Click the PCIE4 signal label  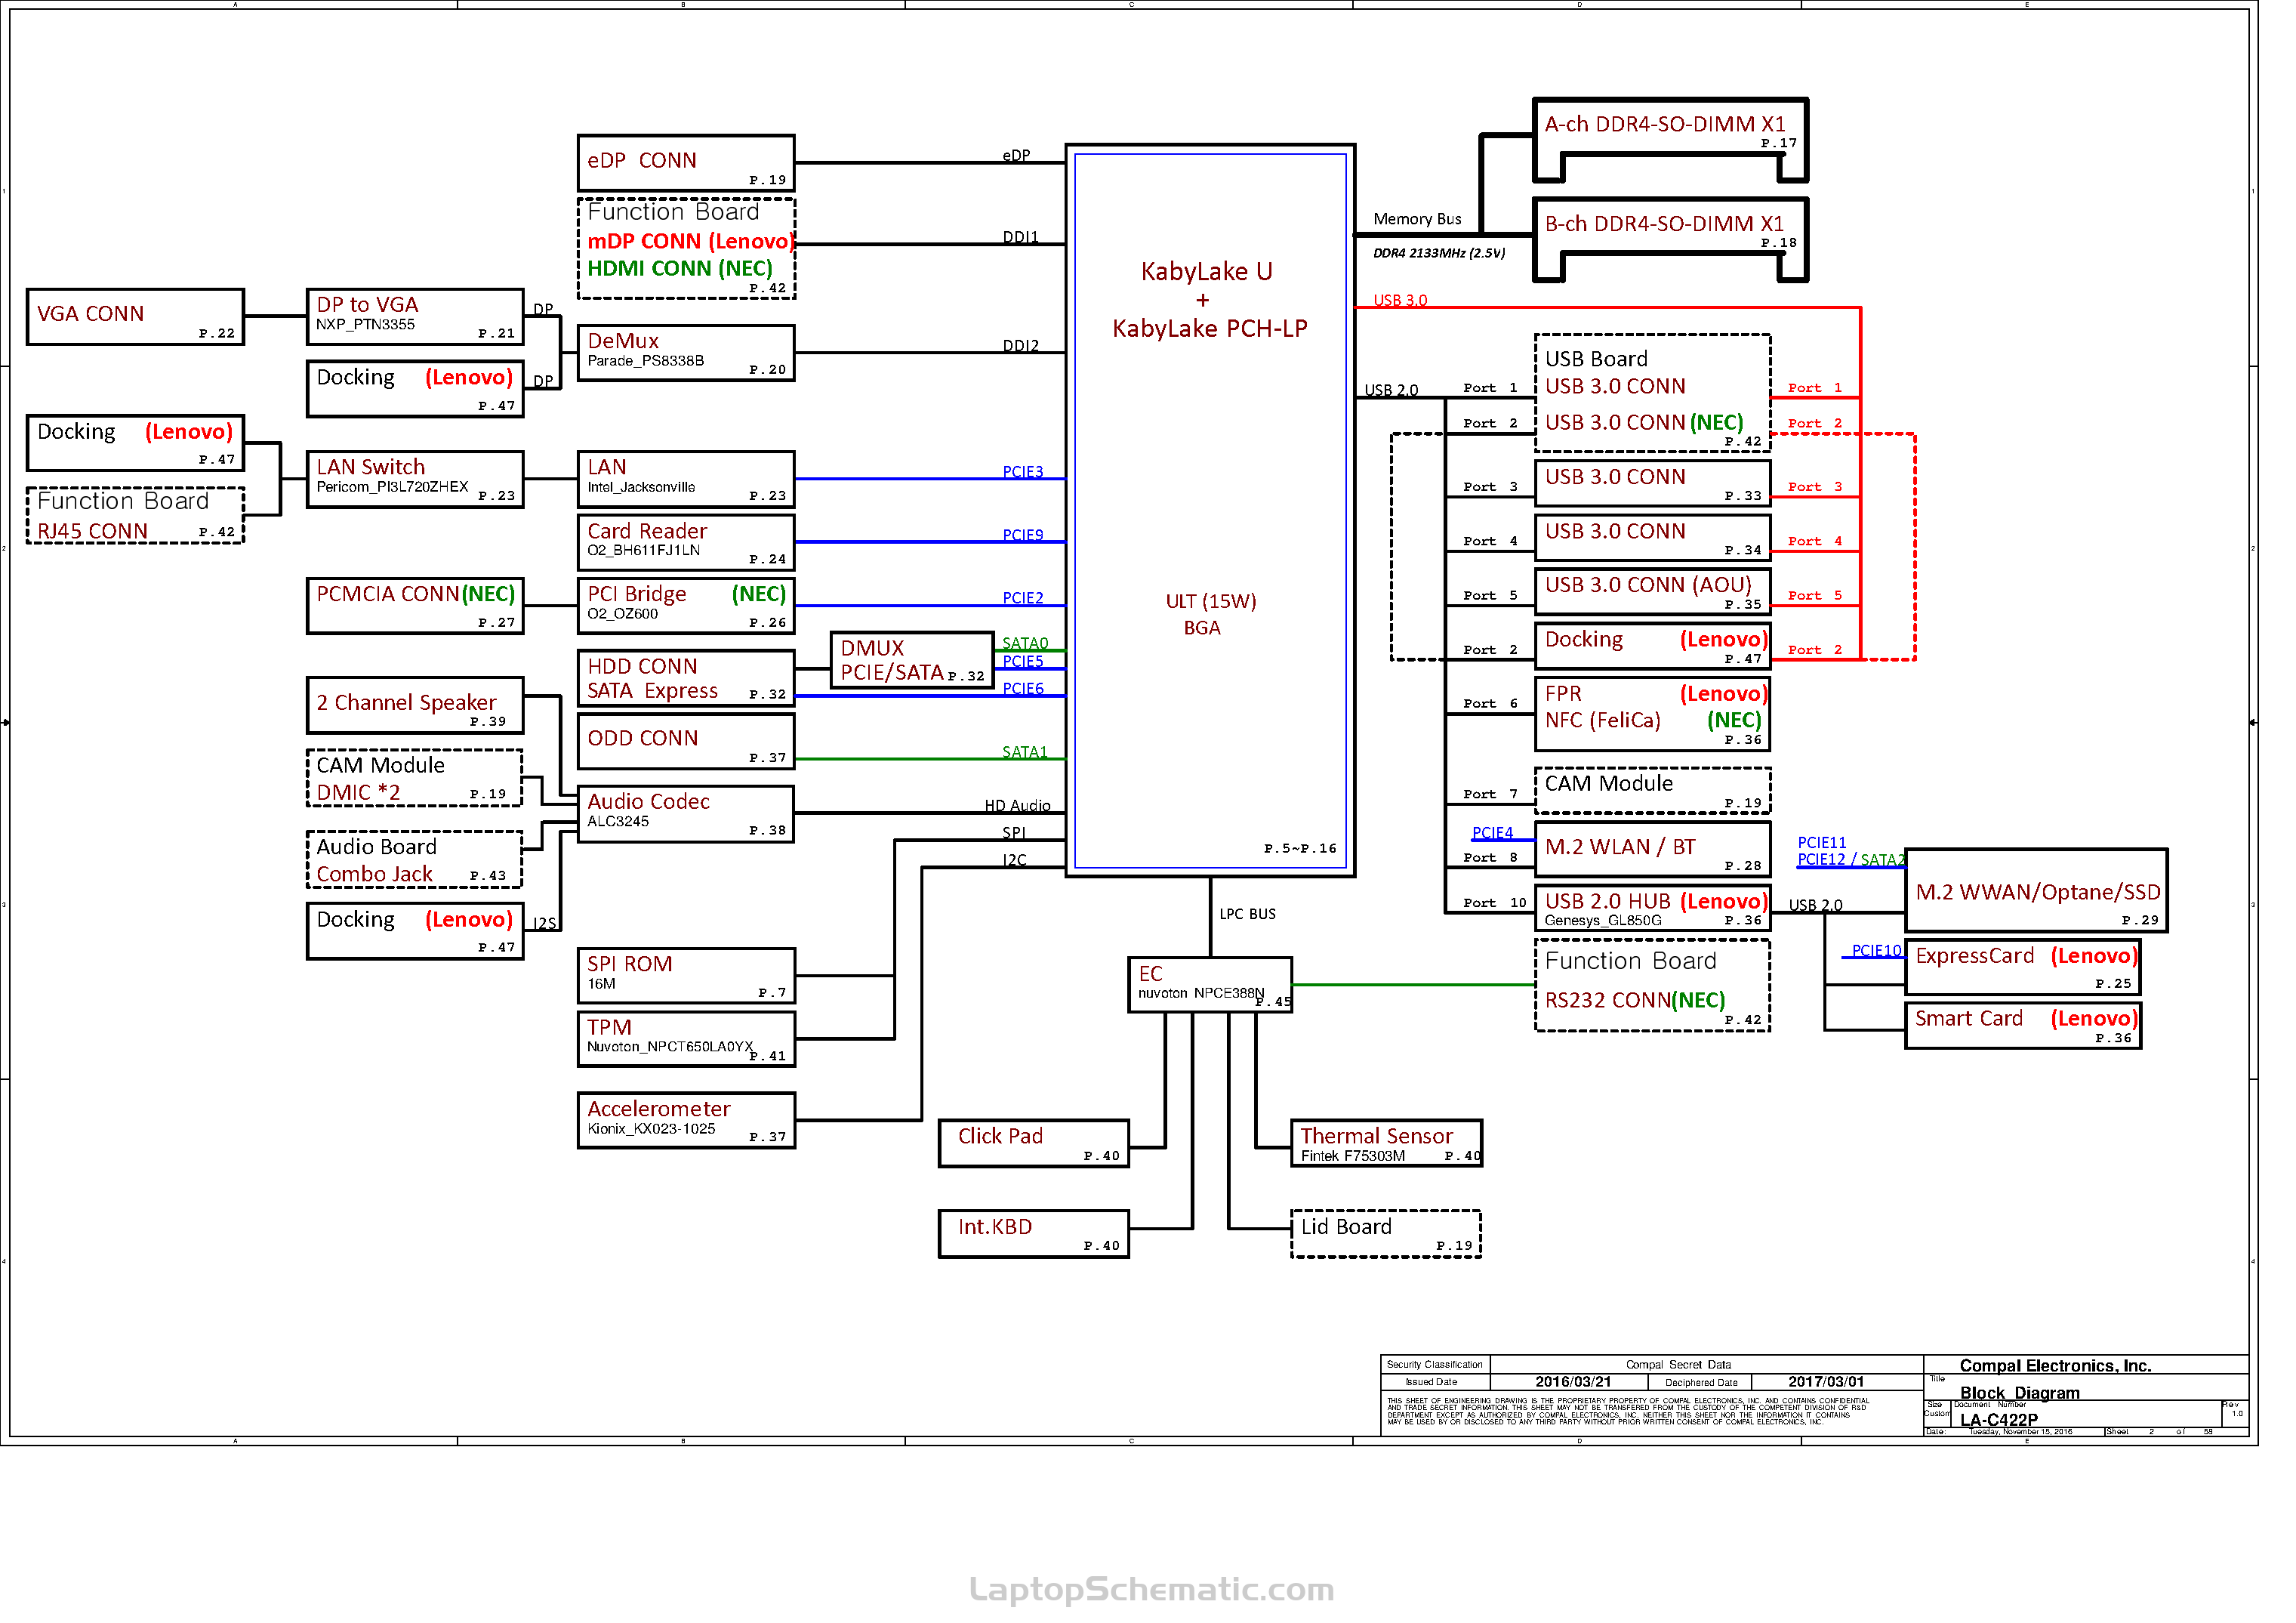[1492, 833]
